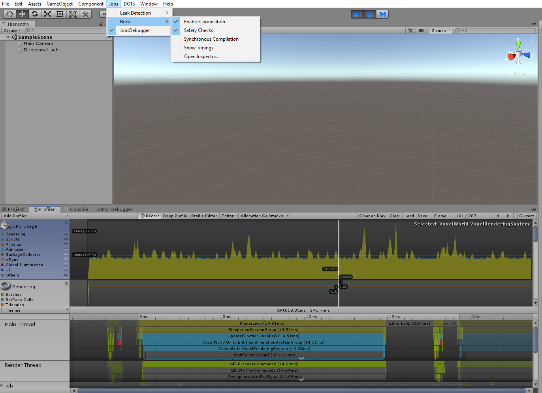Screen dimensions: 542x393
Task: Close the Rendering profiler module
Action: (x=66, y=283)
